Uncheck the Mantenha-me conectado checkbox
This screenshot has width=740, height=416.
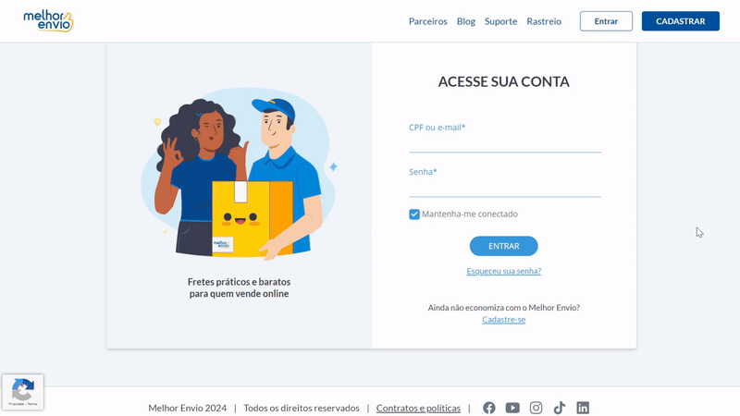[x=414, y=214]
